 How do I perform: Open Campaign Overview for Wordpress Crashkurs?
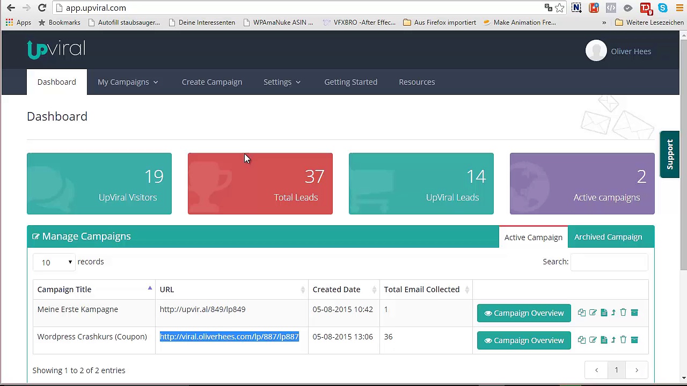tap(524, 340)
